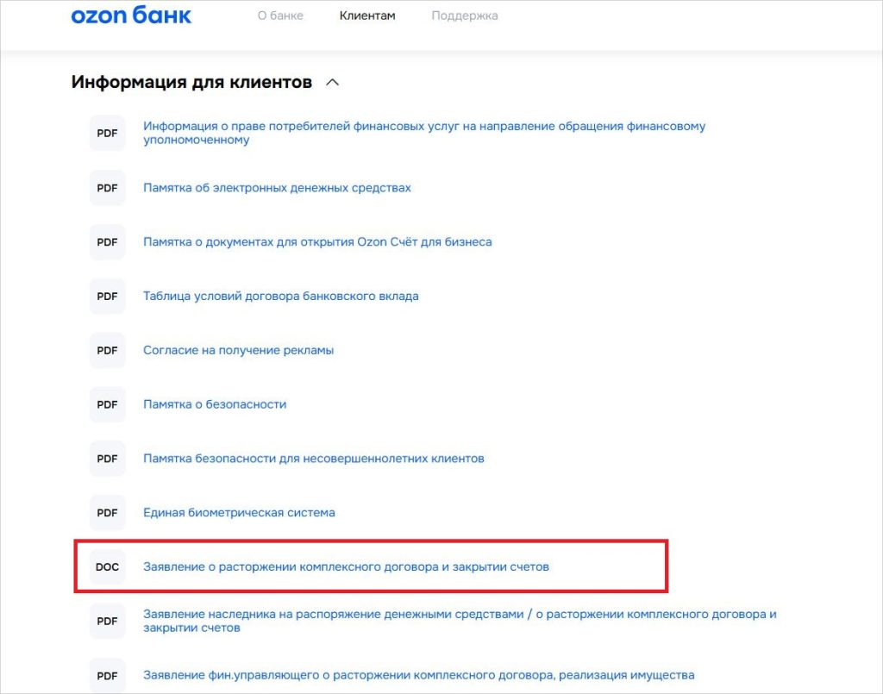Open Памятка об электронных денежных средствах link
The width and height of the screenshot is (883, 694).
(277, 188)
